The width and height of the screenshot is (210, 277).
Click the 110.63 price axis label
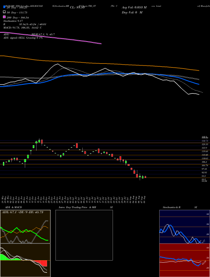tap(205, 159)
